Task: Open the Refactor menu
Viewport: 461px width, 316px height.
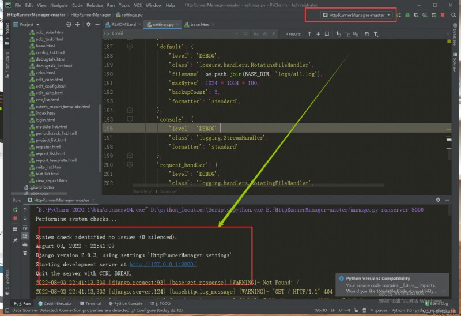Action: click(x=95, y=5)
